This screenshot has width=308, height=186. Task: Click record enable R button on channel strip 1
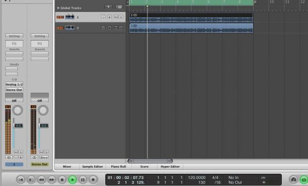click(21, 157)
